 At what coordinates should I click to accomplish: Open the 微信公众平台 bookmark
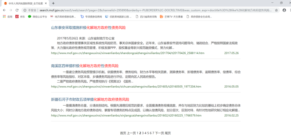(x=37, y=17)
